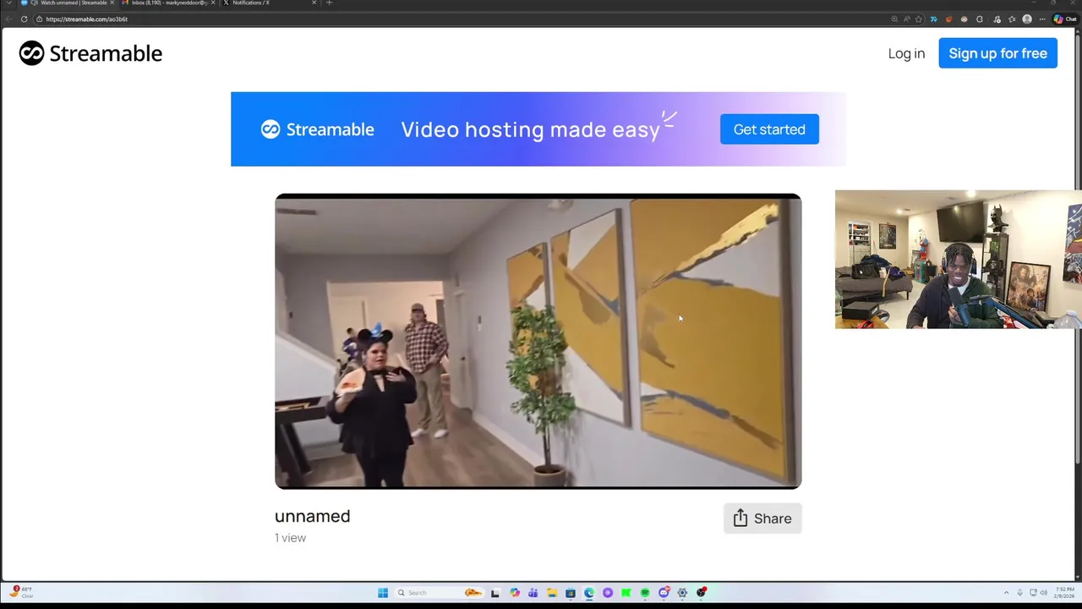1082x609 pixels.
Task: Open Copilot app on the taskbar
Action: tap(515, 593)
